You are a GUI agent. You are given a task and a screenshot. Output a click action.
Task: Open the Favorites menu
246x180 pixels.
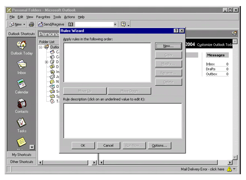coord(43,17)
